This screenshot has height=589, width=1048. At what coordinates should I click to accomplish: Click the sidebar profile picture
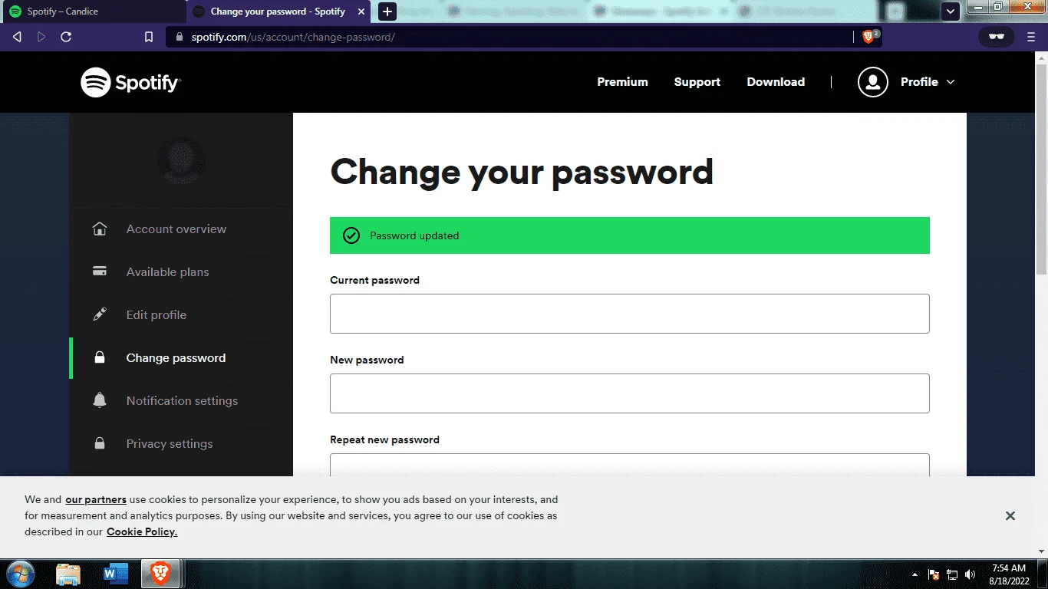pyautogui.click(x=181, y=160)
